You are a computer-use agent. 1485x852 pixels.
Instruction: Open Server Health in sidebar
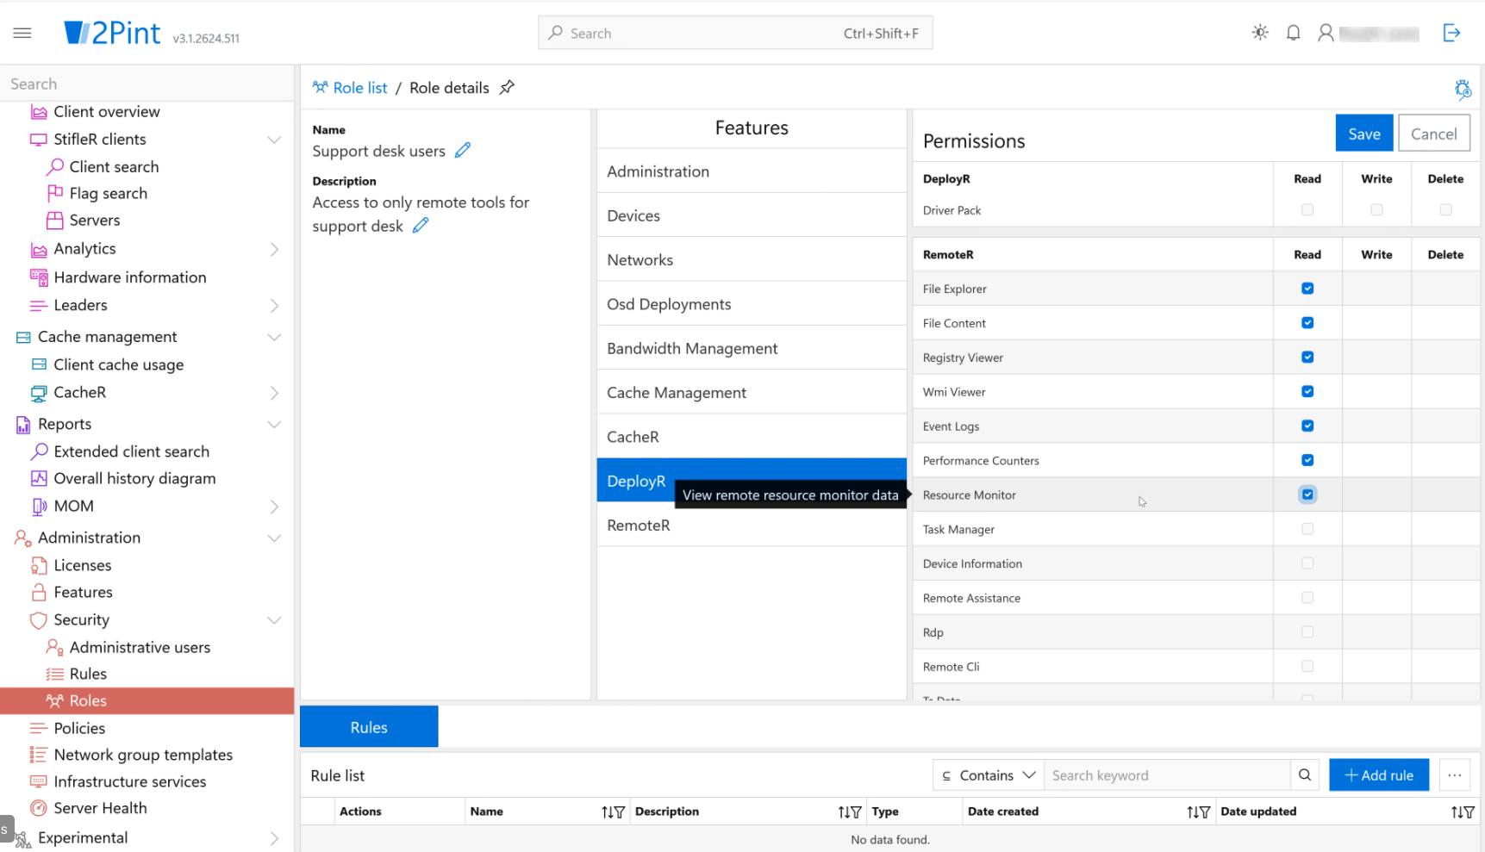tap(100, 808)
